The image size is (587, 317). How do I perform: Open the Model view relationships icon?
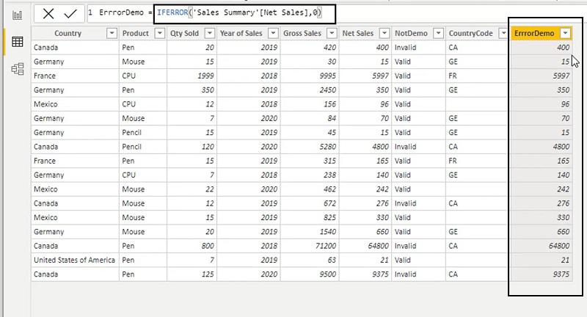click(x=17, y=69)
